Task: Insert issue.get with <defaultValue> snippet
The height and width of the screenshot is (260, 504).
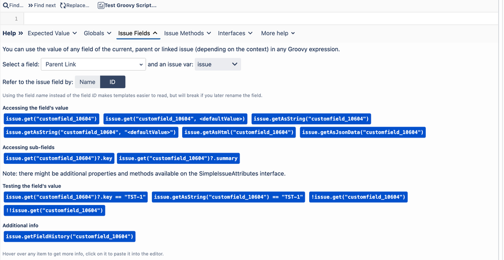Action: tap(175, 119)
